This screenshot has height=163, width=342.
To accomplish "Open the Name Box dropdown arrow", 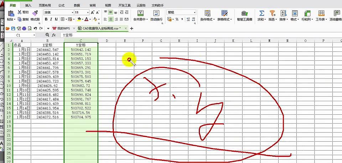I will click(x=34, y=35).
